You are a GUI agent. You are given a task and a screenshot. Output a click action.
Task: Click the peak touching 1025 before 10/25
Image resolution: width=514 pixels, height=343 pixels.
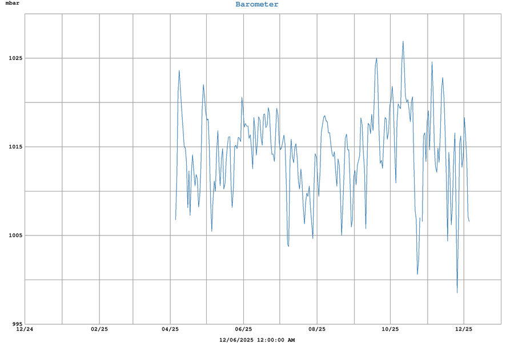click(376, 58)
